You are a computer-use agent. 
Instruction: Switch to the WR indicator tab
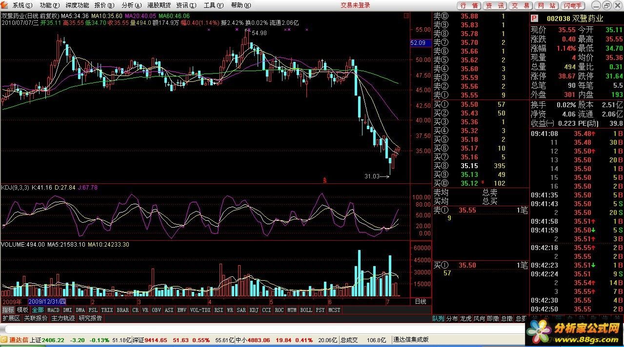point(230,310)
